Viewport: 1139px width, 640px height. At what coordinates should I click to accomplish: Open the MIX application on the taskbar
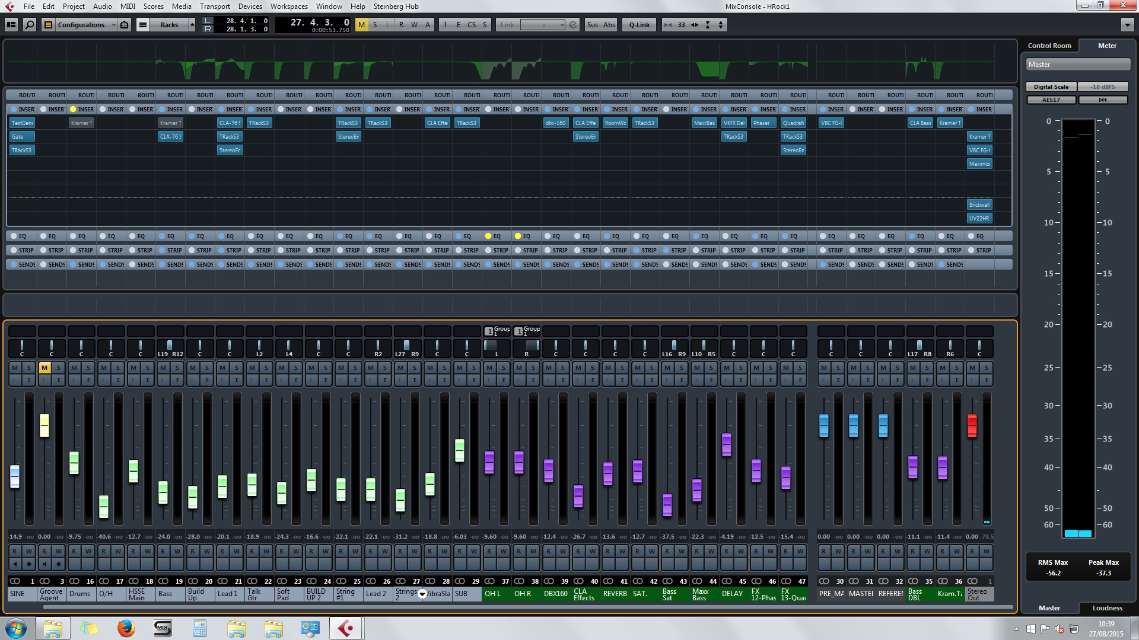[x=163, y=628]
